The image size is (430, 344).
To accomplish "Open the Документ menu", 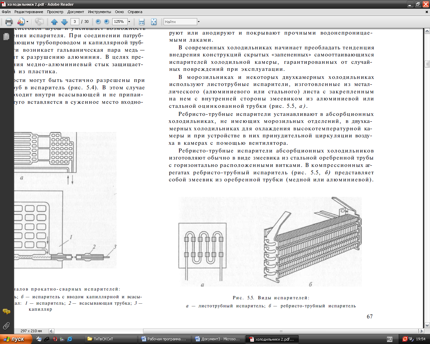I will (x=76, y=12).
